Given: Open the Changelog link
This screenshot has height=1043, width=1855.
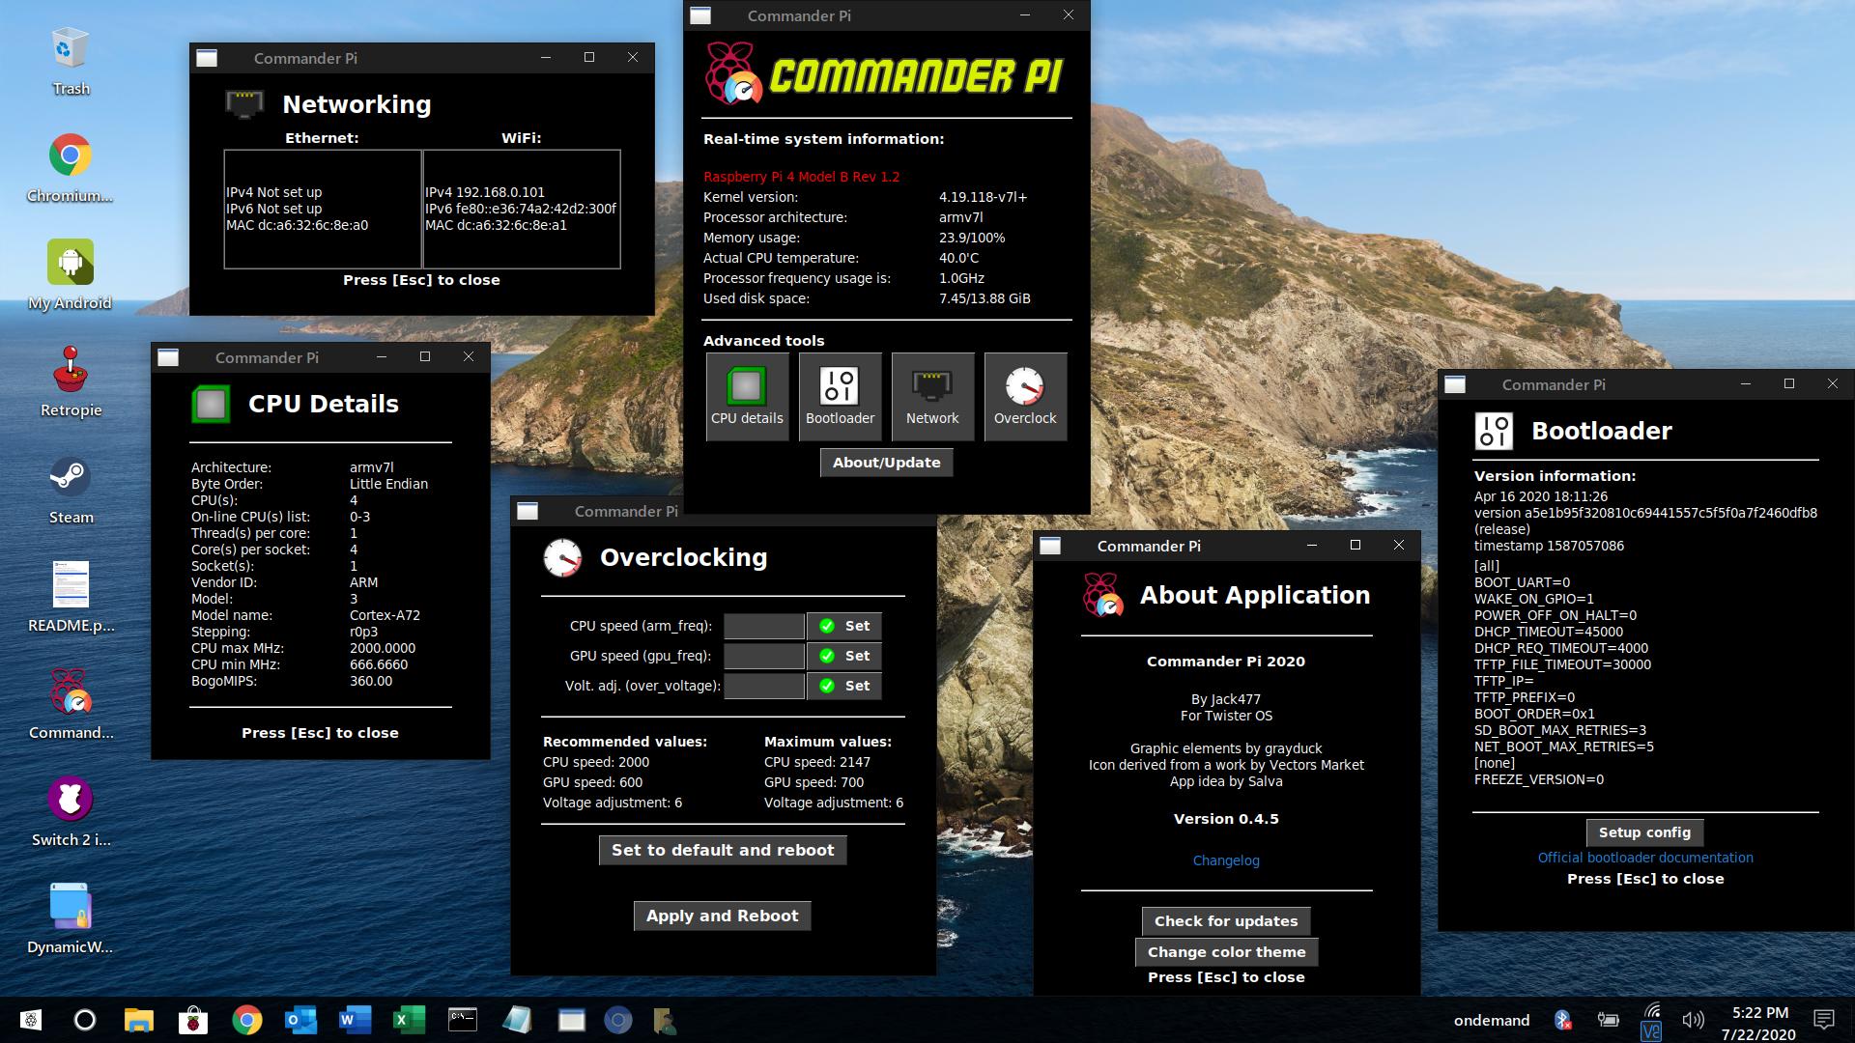Looking at the screenshot, I should click(x=1225, y=860).
